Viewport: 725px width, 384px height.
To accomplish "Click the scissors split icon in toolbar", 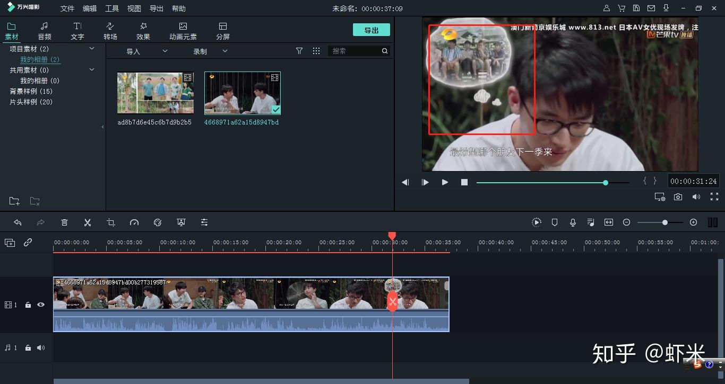I will coord(88,222).
